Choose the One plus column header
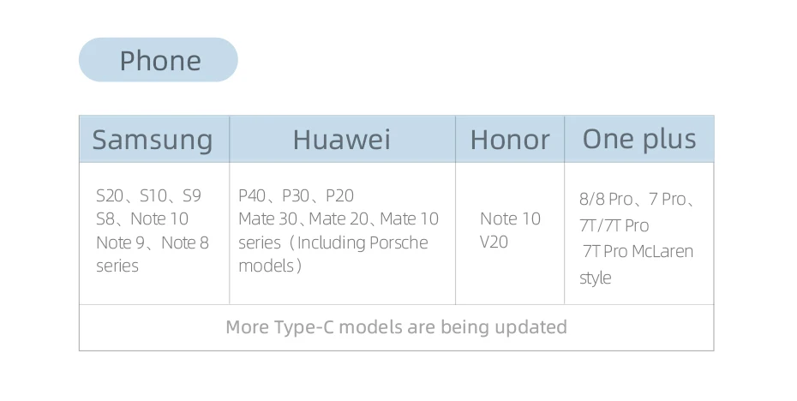The image size is (797, 401). [x=639, y=139]
